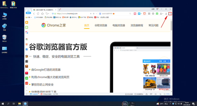This screenshot has height=106, width=197.
Task: Click the Chrome icon in the left sidebar
Action: (27, 39)
